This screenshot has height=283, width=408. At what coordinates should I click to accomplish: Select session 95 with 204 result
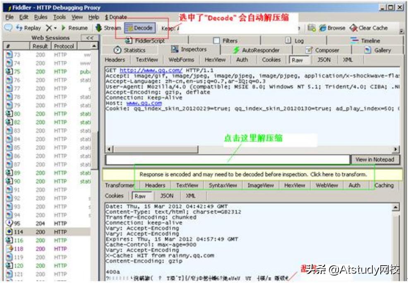point(48,223)
